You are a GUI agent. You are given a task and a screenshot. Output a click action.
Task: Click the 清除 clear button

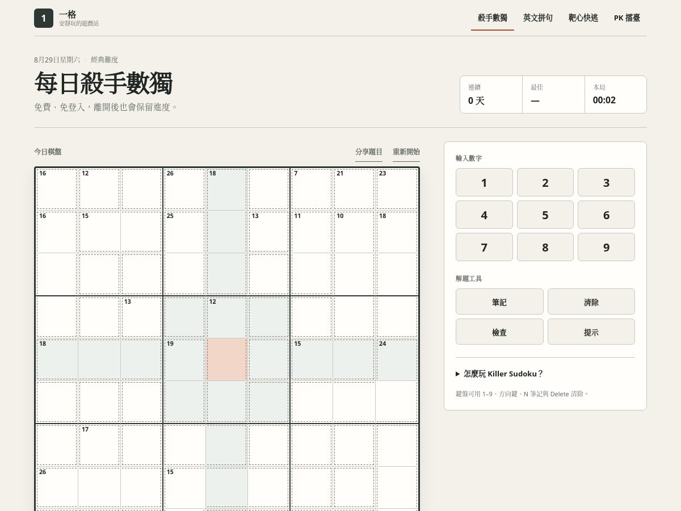(x=591, y=301)
